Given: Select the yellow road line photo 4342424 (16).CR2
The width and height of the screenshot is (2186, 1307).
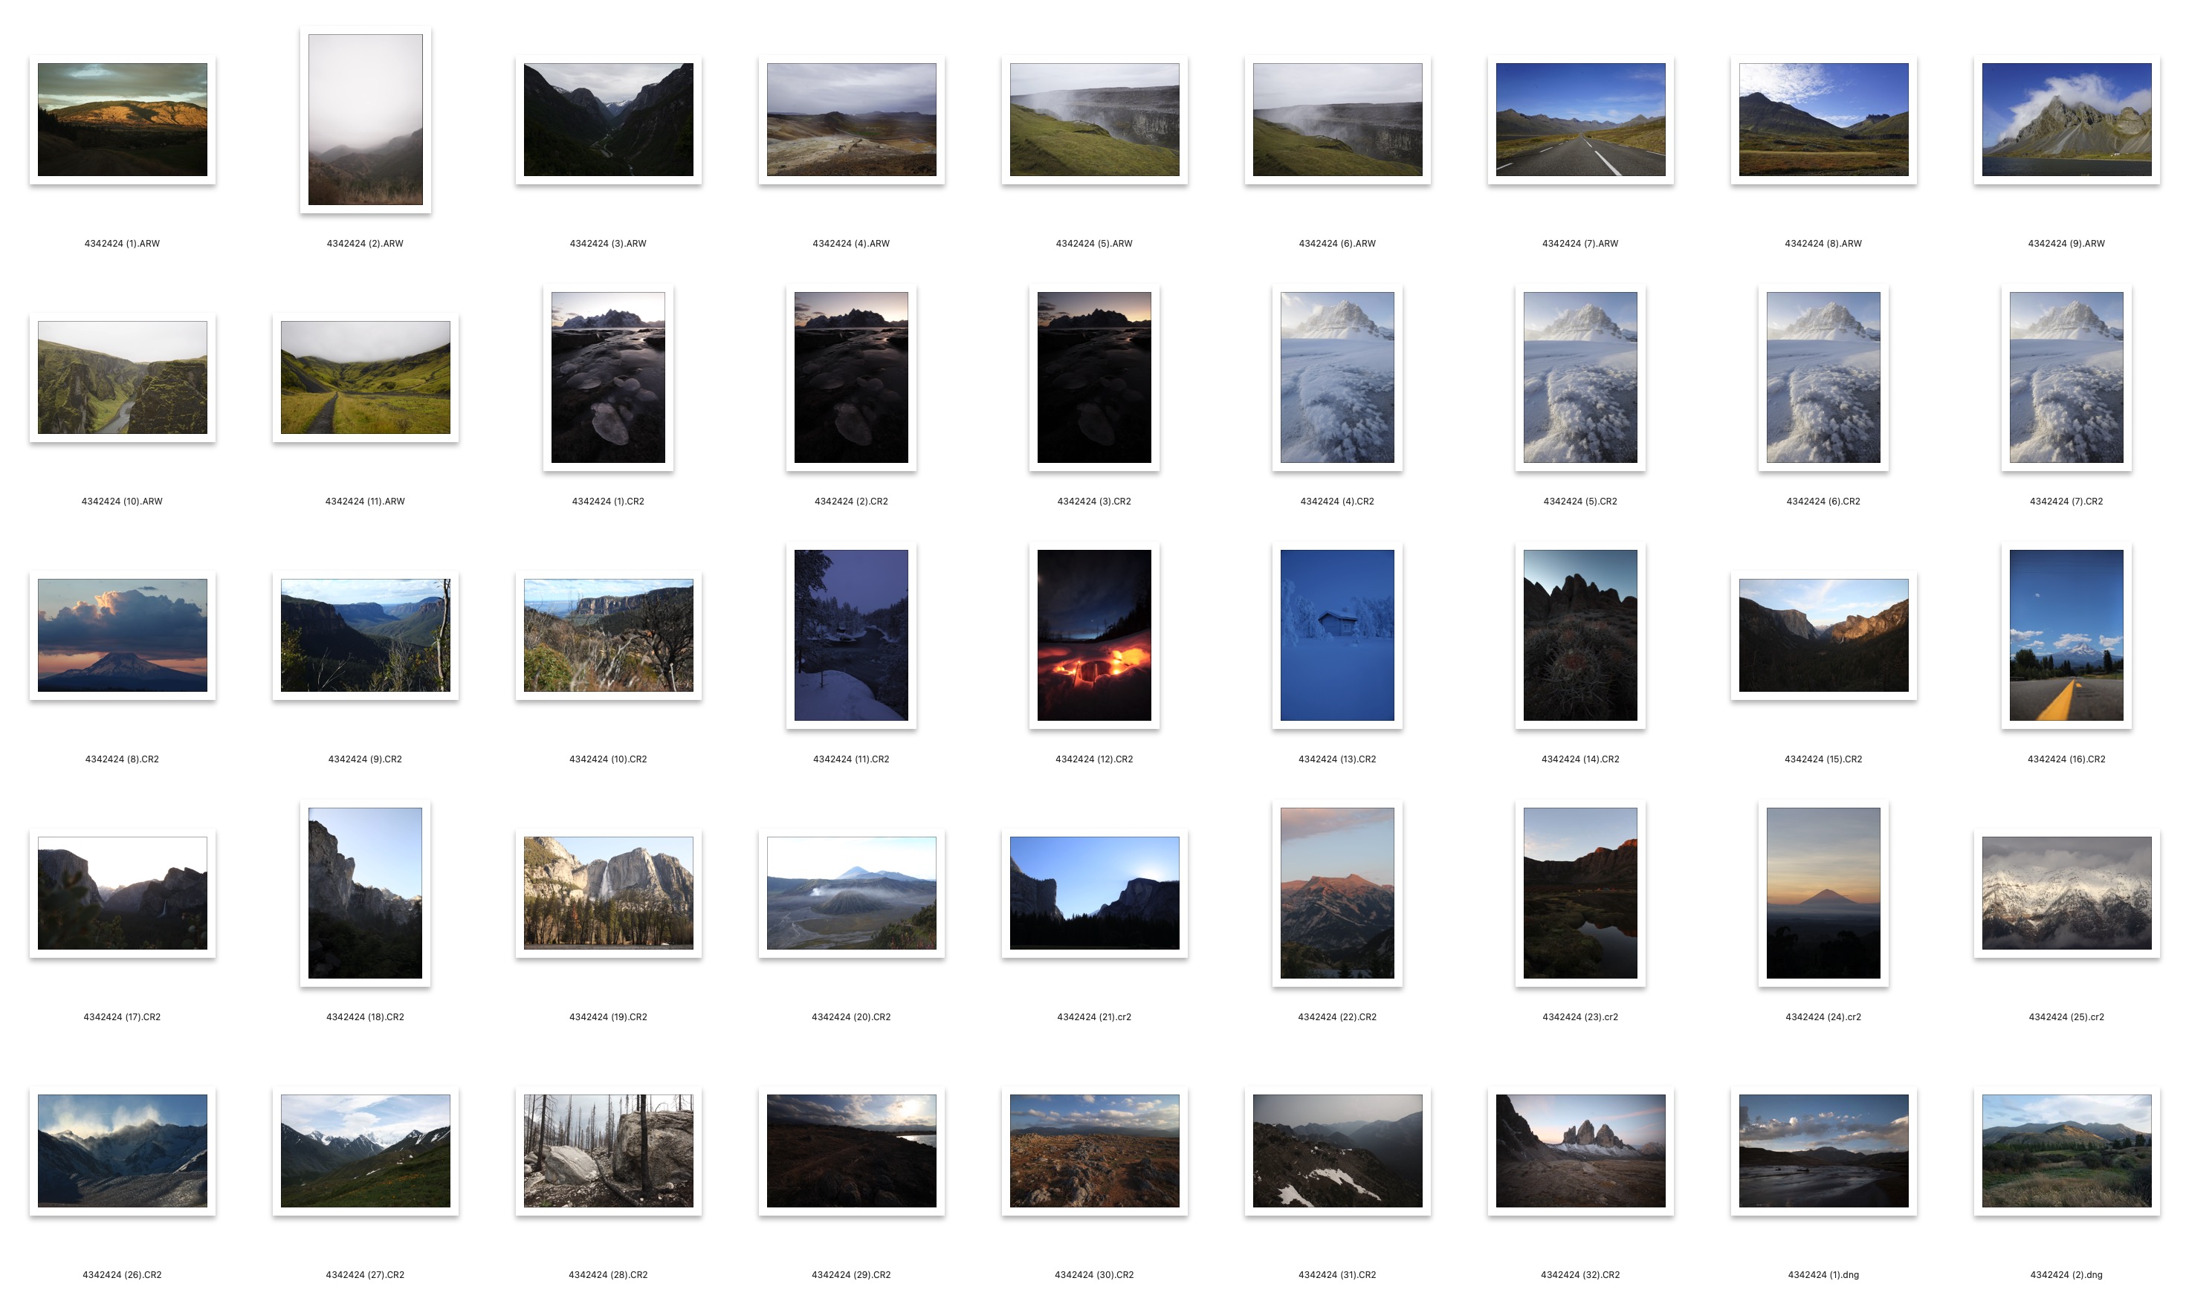Looking at the screenshot, I should pyautogui.click(x=2066, y=635).
